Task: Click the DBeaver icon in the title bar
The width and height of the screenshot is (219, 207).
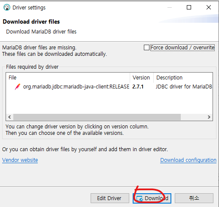Action: tap(7, 7)
